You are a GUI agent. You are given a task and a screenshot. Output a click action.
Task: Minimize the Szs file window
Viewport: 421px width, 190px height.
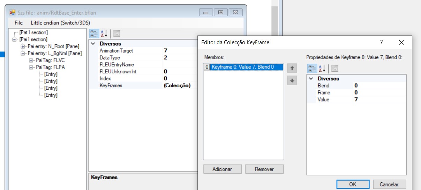[206, 13]
